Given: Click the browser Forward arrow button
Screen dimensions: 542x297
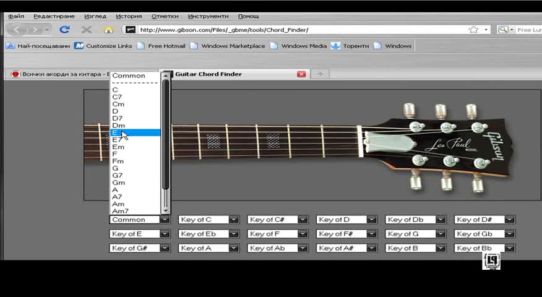Looking at the screenshot, I should (36, 30).
